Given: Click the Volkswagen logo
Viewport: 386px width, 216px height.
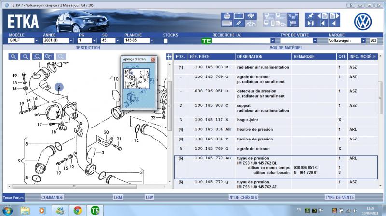Looking at the screenshot, I should point(363,22).
